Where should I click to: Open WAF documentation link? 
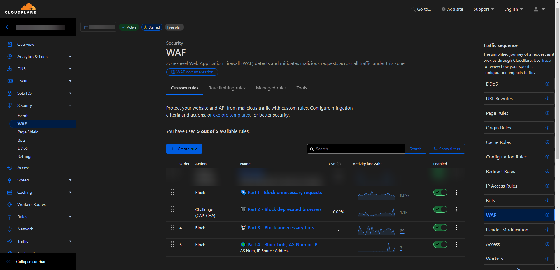click(x=192, y=72)
